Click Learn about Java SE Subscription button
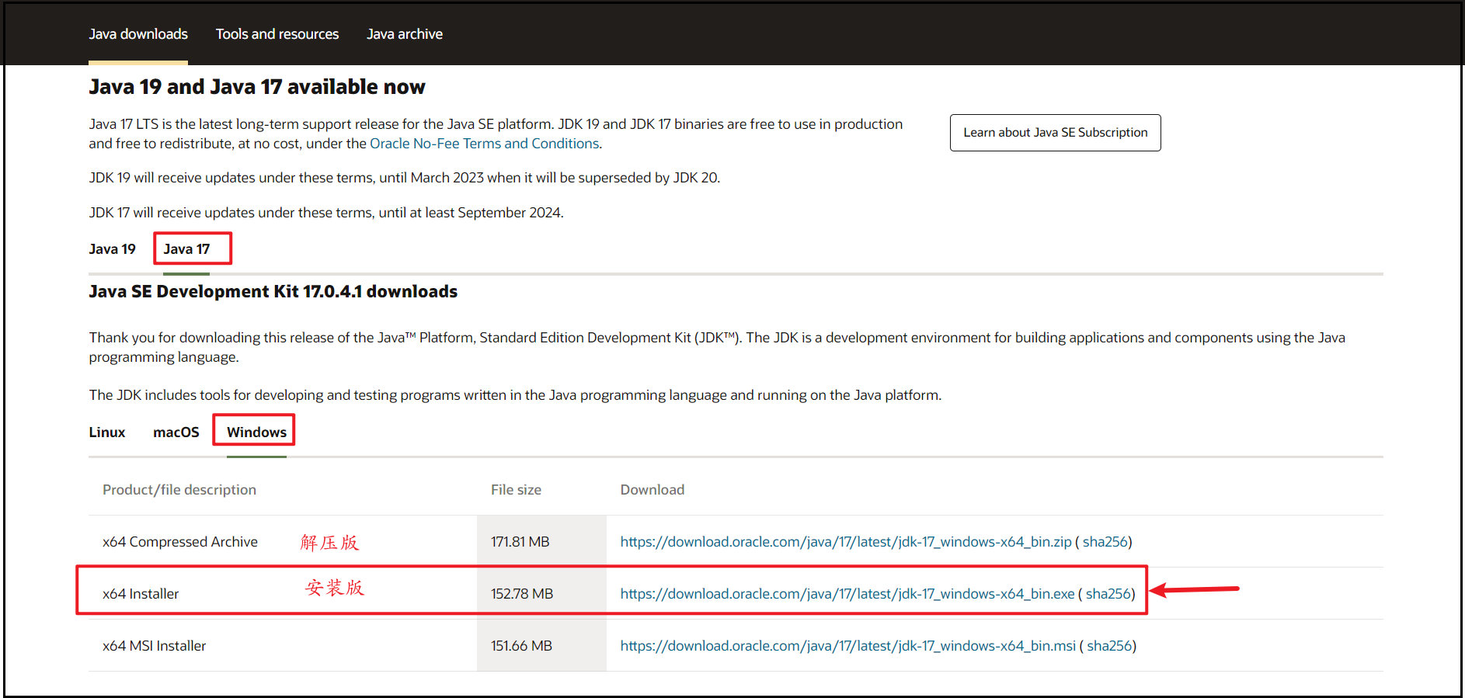Viewport: 1465px width, 698px height. pos(1055,133)
